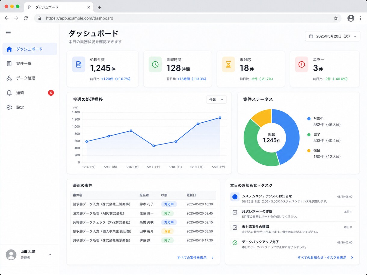Click the calendar icon in date picker
This screenshot has width=367, height=275.
[311, 36]
